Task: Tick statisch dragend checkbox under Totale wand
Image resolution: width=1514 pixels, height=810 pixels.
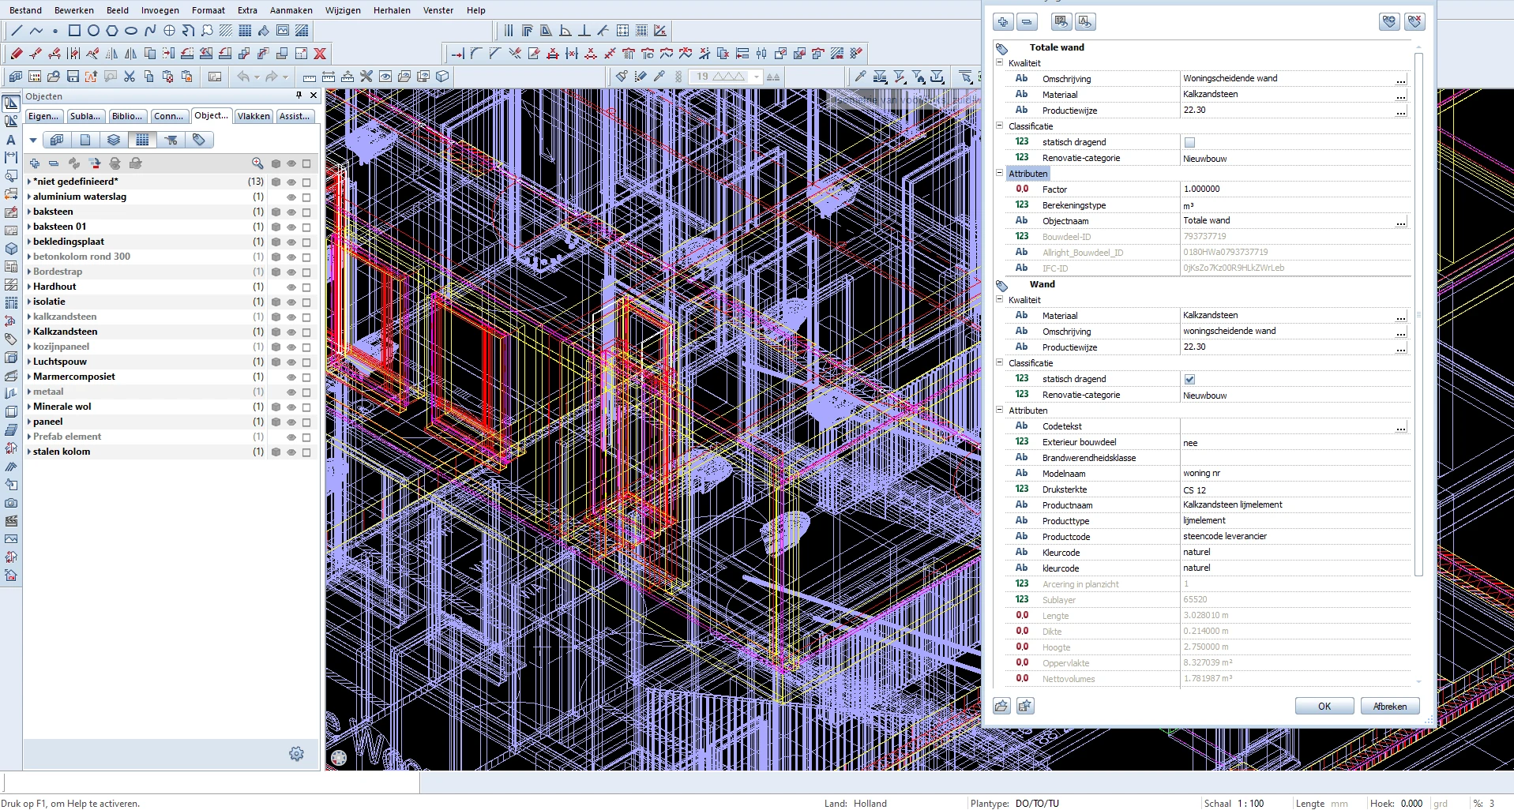Action: [1189, 142]
